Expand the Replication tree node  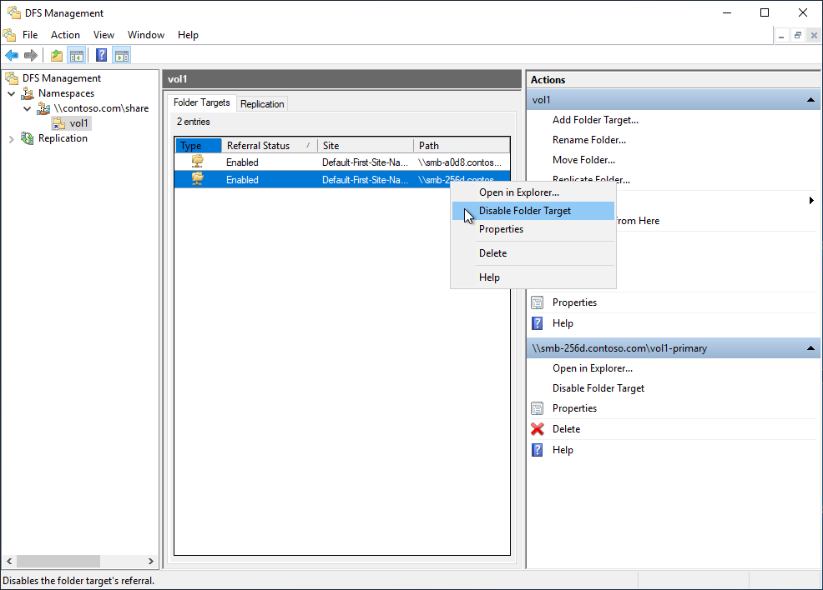tap(11, 139)
